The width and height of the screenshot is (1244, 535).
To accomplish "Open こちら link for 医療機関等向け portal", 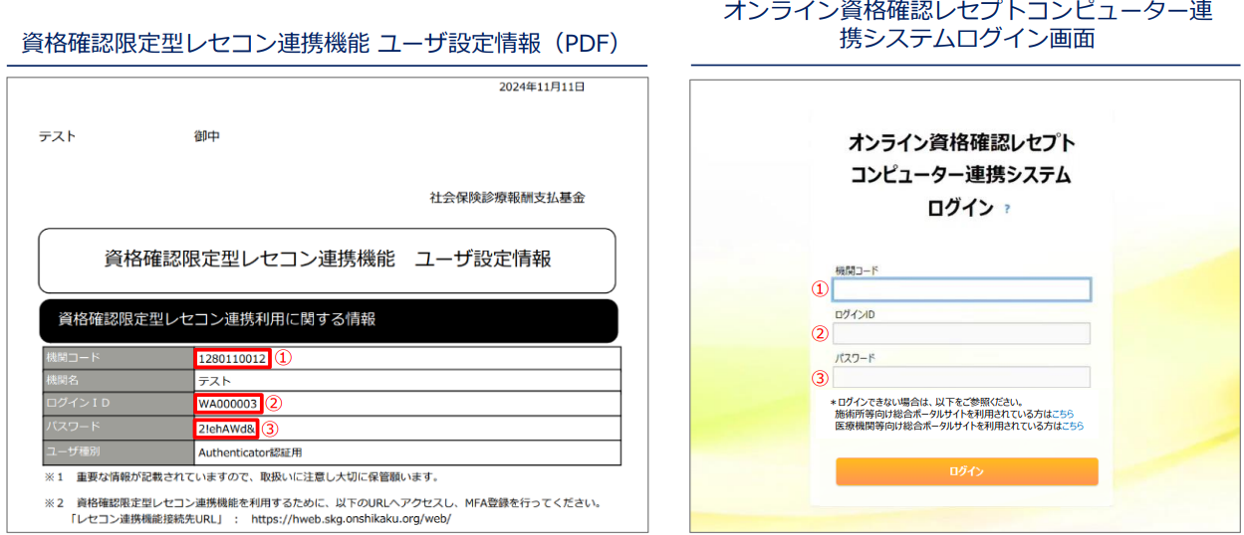I will point(1072,426).
